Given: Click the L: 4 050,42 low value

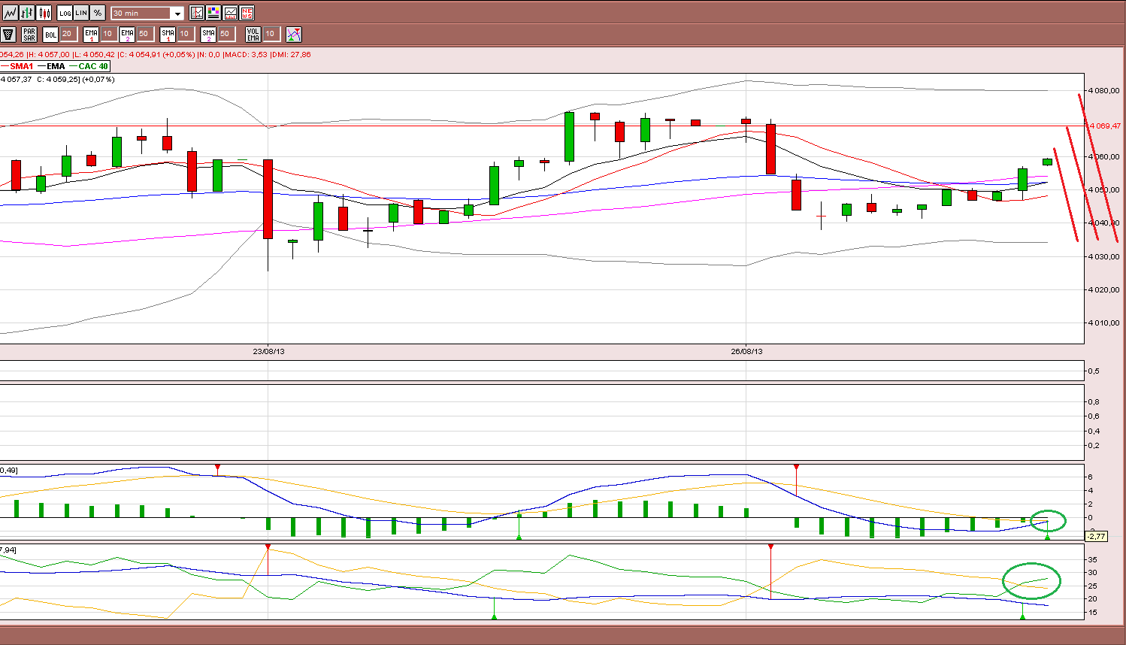Looking at the screenshot, I should point(94,54).
